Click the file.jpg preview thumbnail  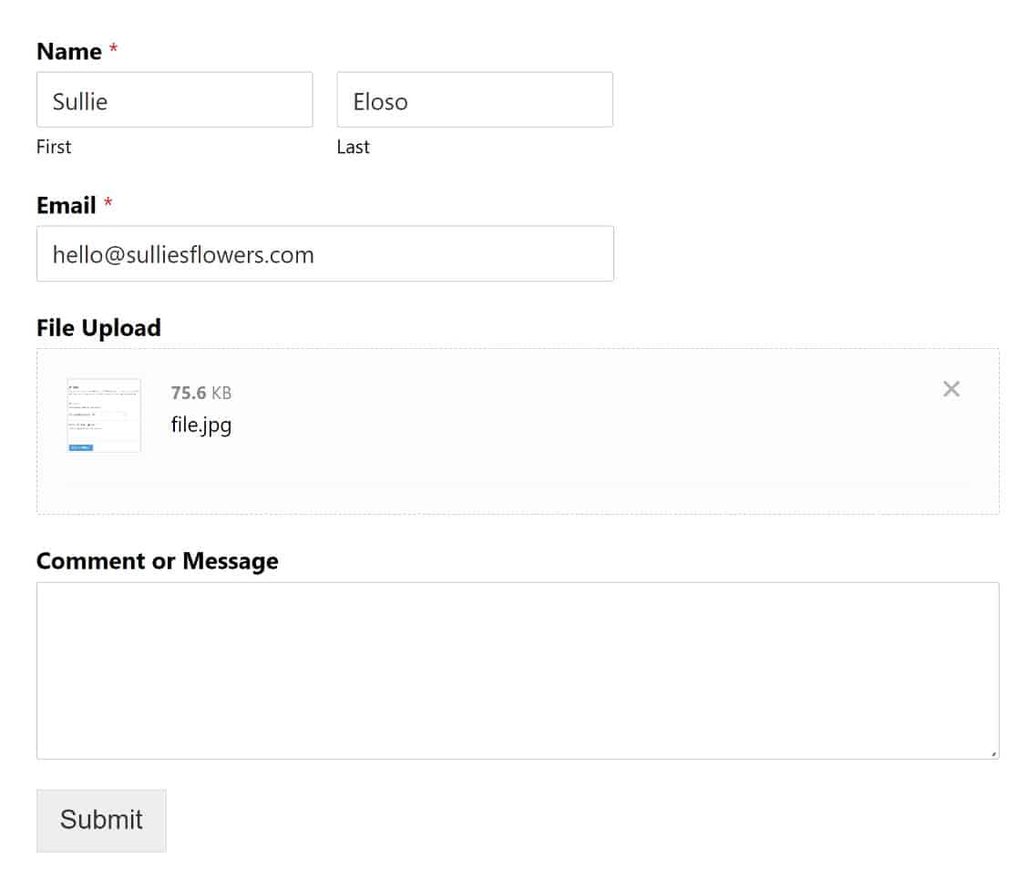click(104, 415)
